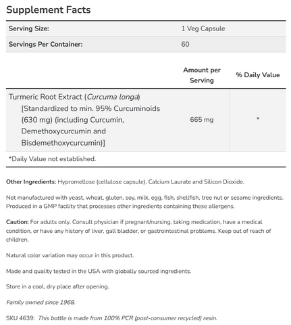Click the Natural color variation sentence

pyautogui.click(x=70, y=255)
